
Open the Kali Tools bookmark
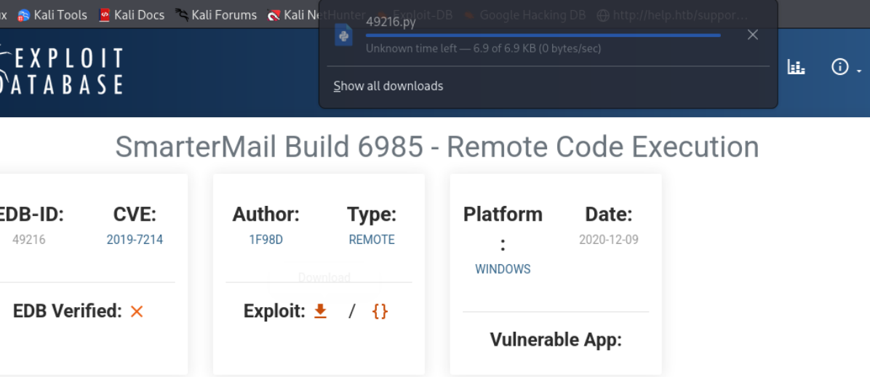point(52,15)
